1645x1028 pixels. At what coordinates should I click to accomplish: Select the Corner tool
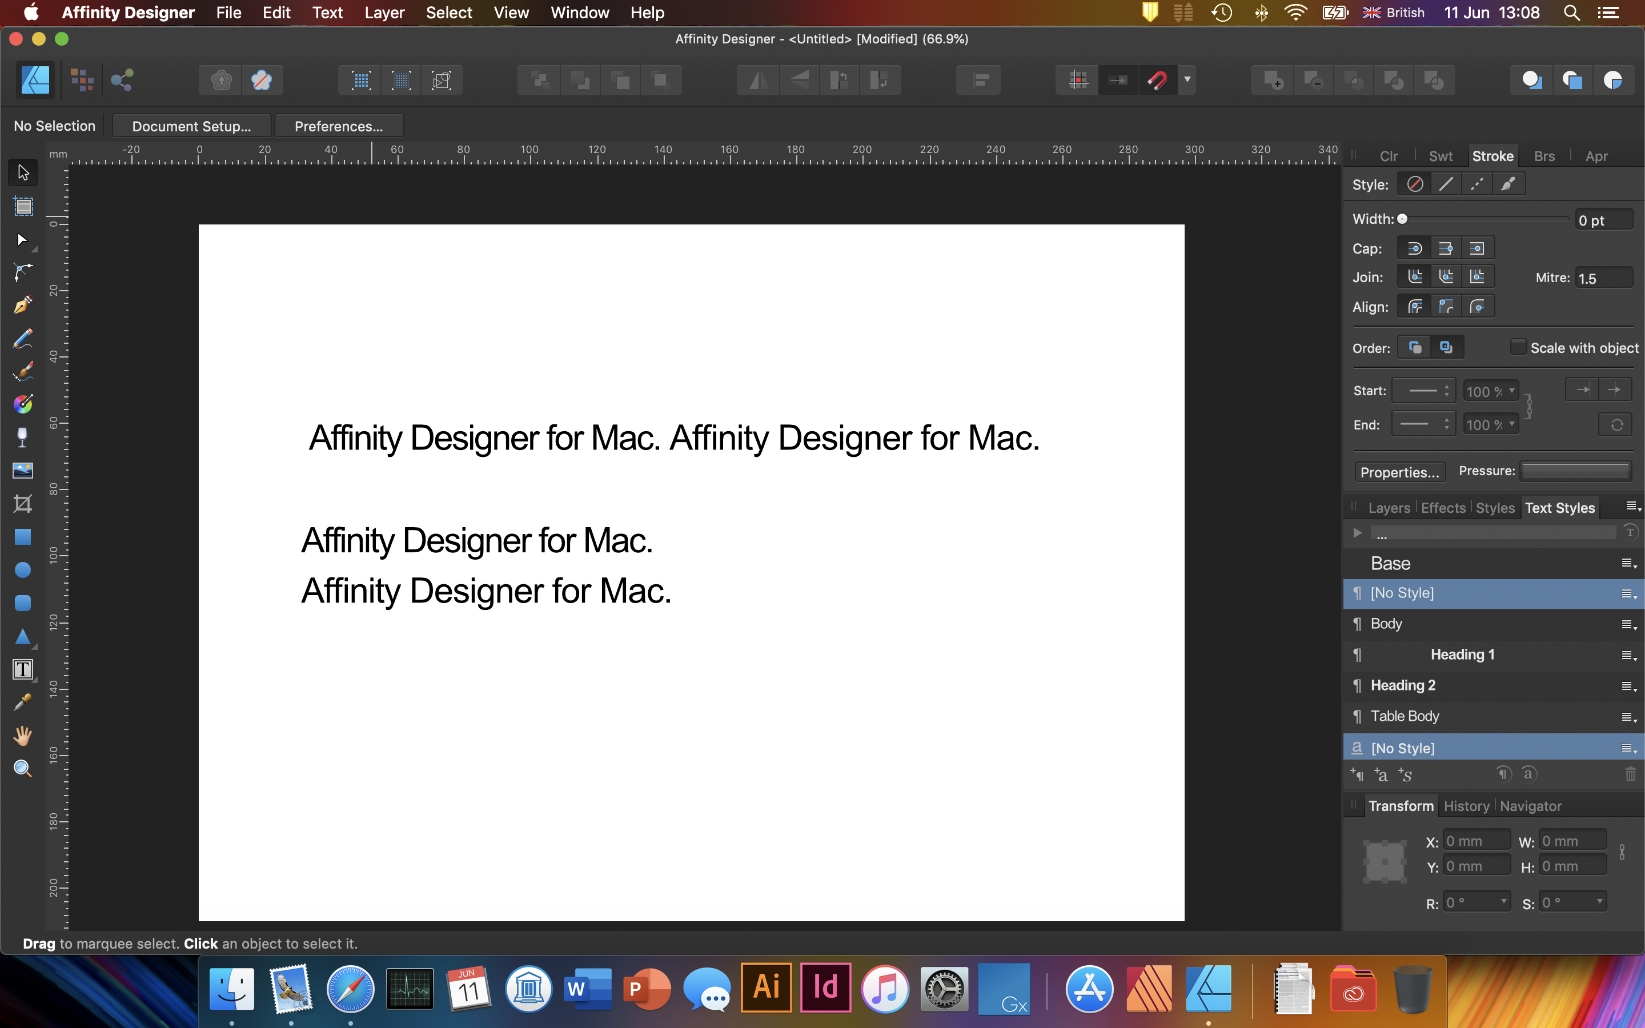point(23,272)
